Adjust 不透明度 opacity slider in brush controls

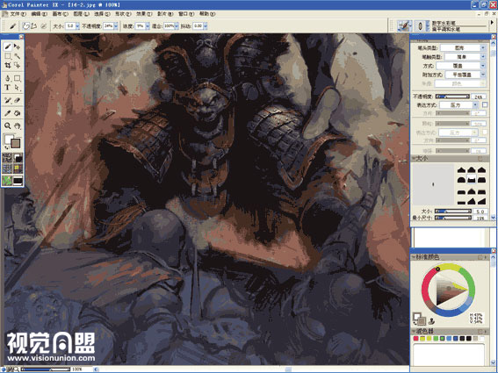pos(452,97)
